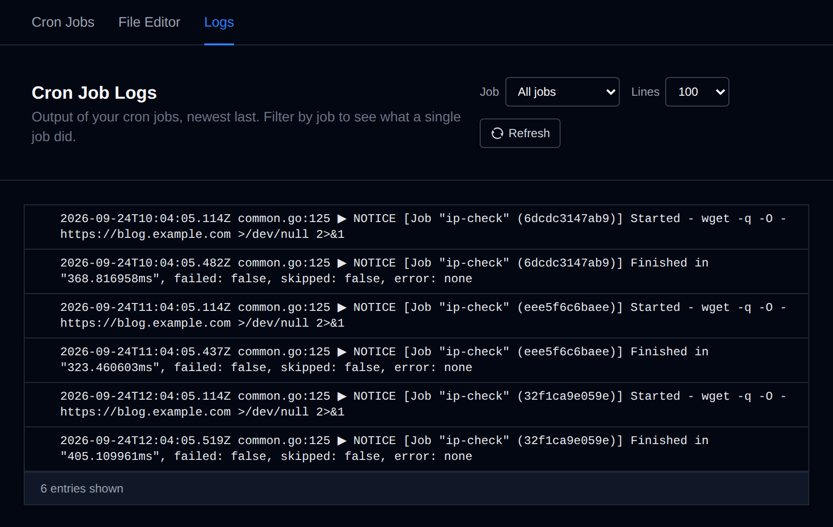Viewport: 833px width, 527px height.
Task: Select the log entry finished in 368.816958ms
Action: coord(416,271)
